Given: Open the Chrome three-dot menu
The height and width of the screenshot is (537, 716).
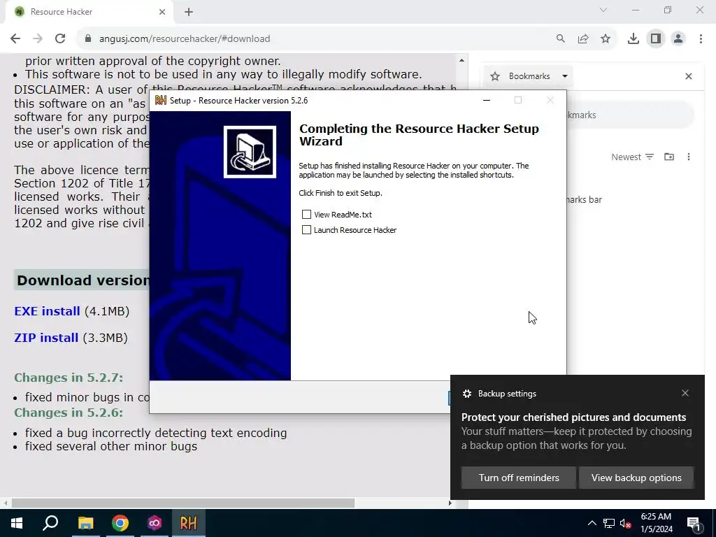Looking at the screenshot, I should 701,39.
